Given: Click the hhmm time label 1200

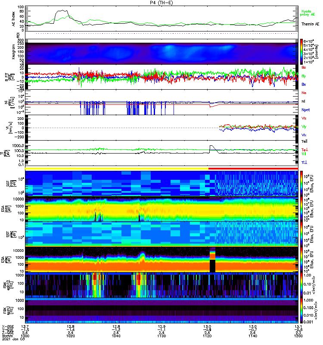Looking at the screenshot, I should click(298, 336).
